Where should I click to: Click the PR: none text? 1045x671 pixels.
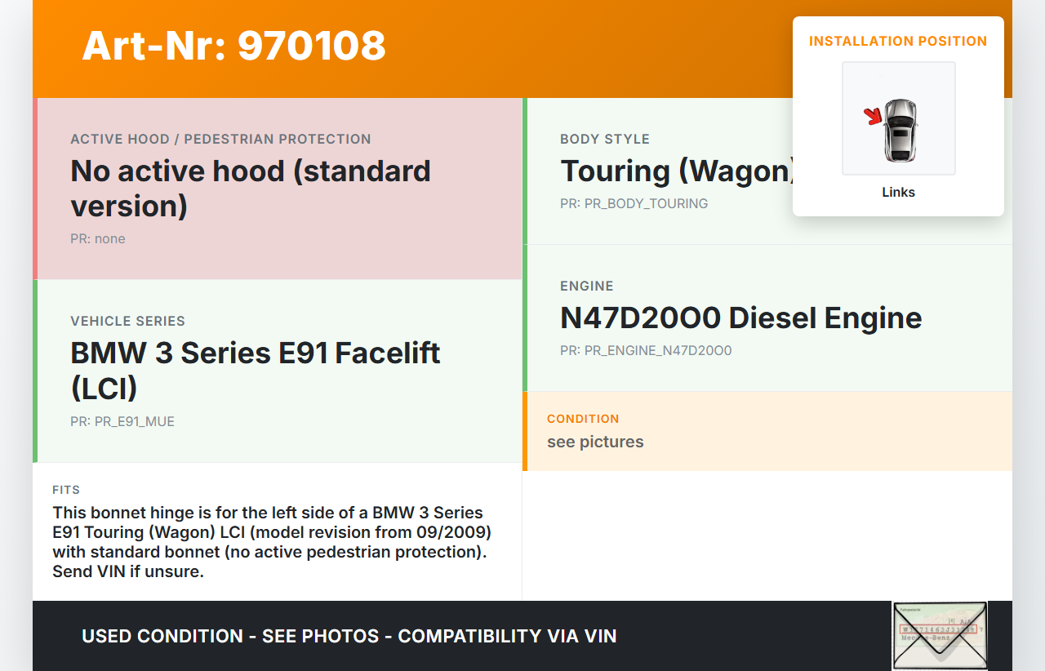(98, 238)
